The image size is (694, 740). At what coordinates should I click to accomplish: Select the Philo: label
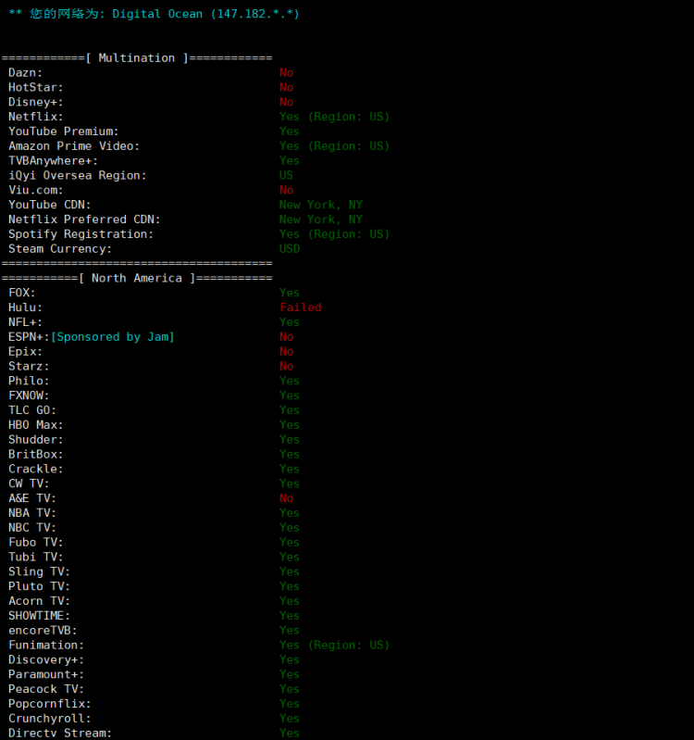[x=30, y=381]
